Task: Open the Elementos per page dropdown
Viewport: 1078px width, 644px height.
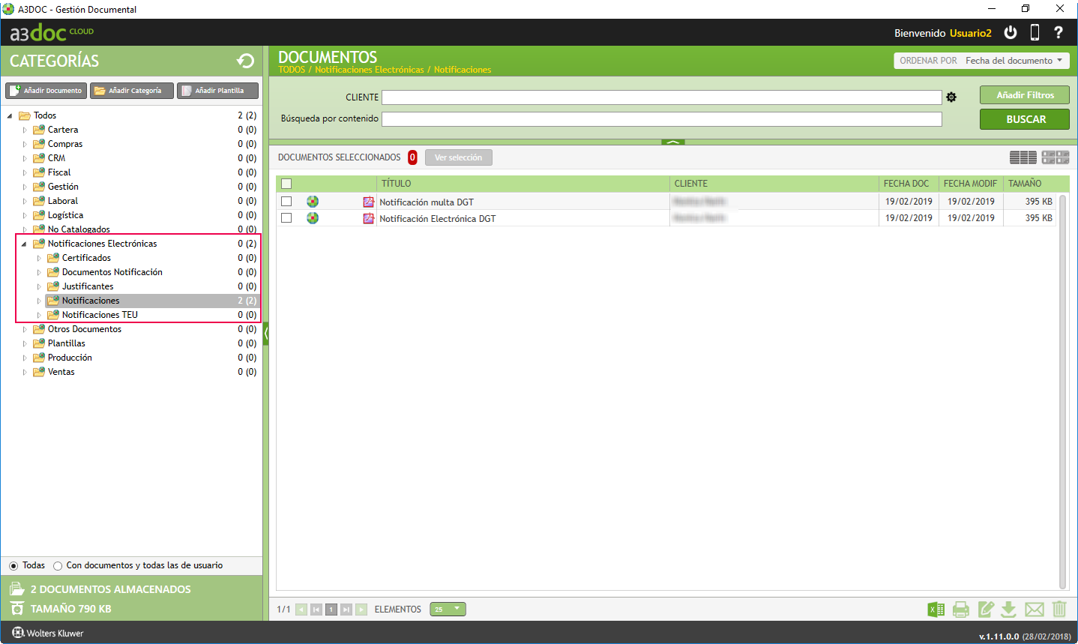Action: [x=448, y=610]
